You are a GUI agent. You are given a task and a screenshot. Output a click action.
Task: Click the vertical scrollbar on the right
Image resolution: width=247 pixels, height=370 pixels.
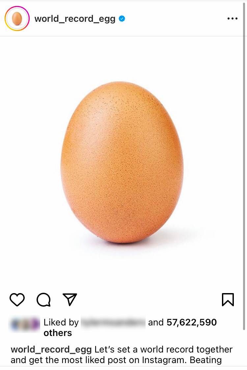244,166
